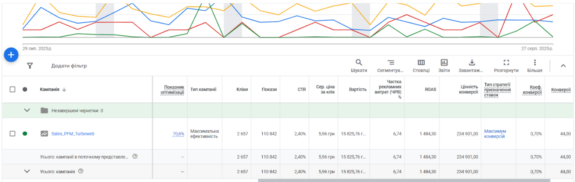Open the Sales_PFM_Turboweb campaign link
Viewport: 575px width, 182px height.
click(x=73, y=134)
